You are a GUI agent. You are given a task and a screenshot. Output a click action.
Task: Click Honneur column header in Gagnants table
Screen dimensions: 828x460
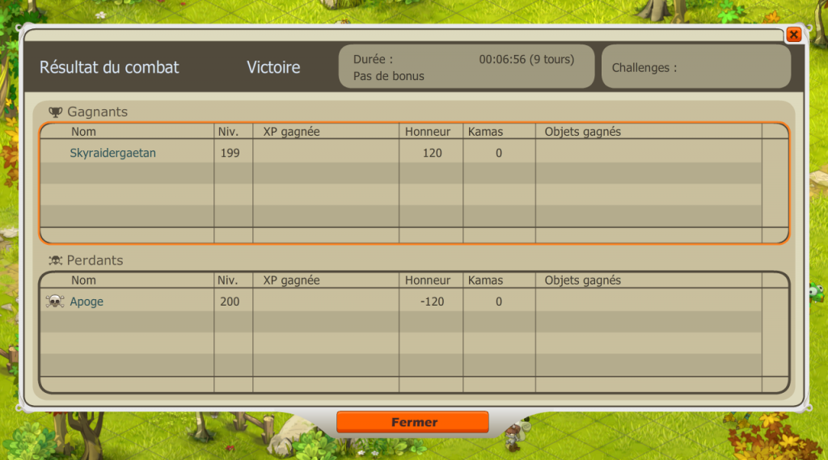(428, 132)
